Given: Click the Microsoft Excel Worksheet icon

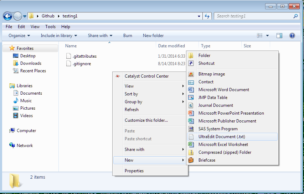Looking at the screenshot, I should click(191, 145).
